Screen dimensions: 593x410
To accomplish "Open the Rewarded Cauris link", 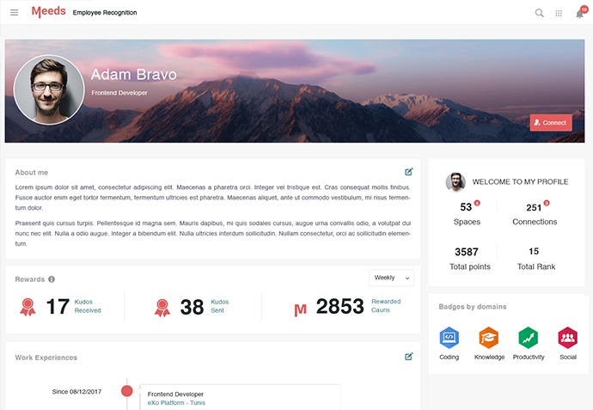I will (386, 306).
